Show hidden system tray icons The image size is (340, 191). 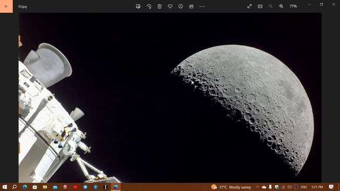(257, 187)
